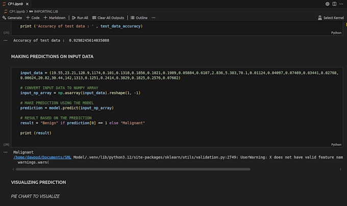This screenshot has height=206, width=347.
Task: Open the settings gear in tab bar
Action: [x=328, y=4]
